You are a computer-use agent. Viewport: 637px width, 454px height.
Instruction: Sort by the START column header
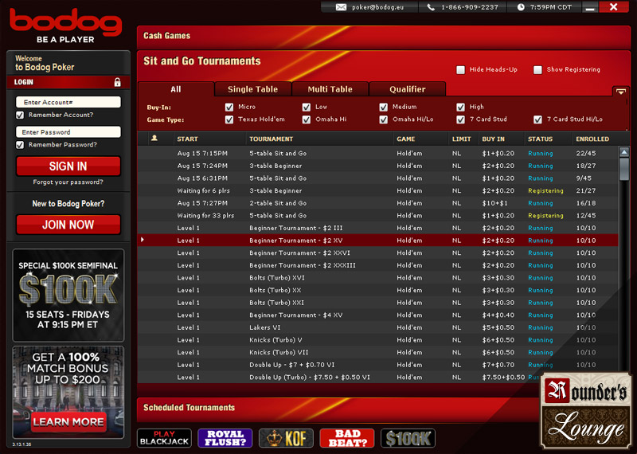click(x=187, y=139)
